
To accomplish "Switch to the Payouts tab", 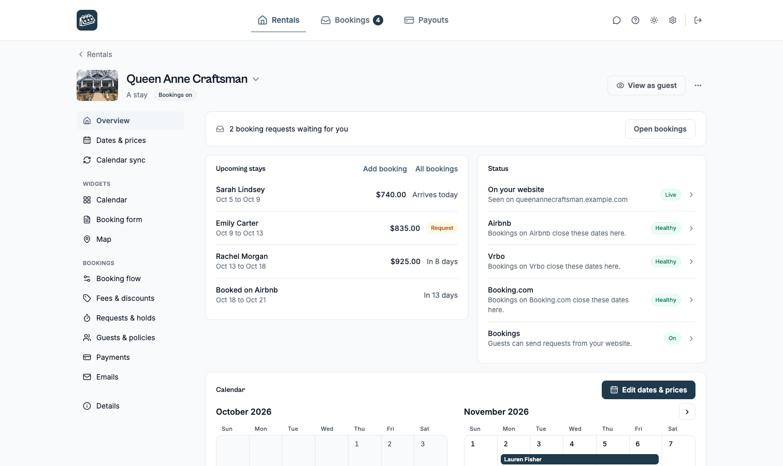I will click(x=426, y=20).
